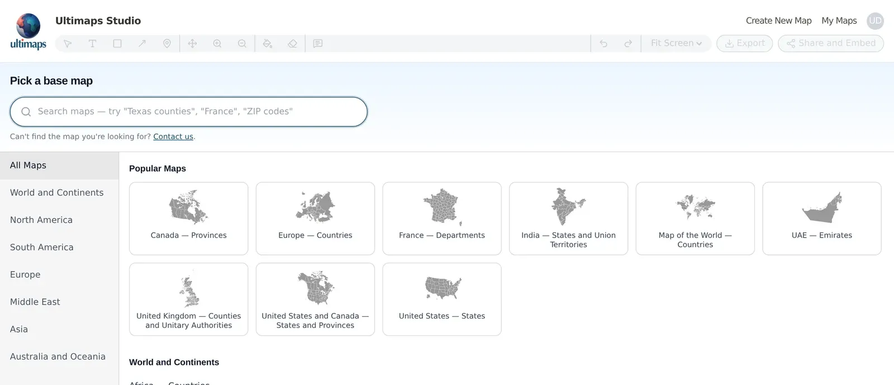Go to My Maps
This screenshot has height=385, width=894.
[839, 21]
